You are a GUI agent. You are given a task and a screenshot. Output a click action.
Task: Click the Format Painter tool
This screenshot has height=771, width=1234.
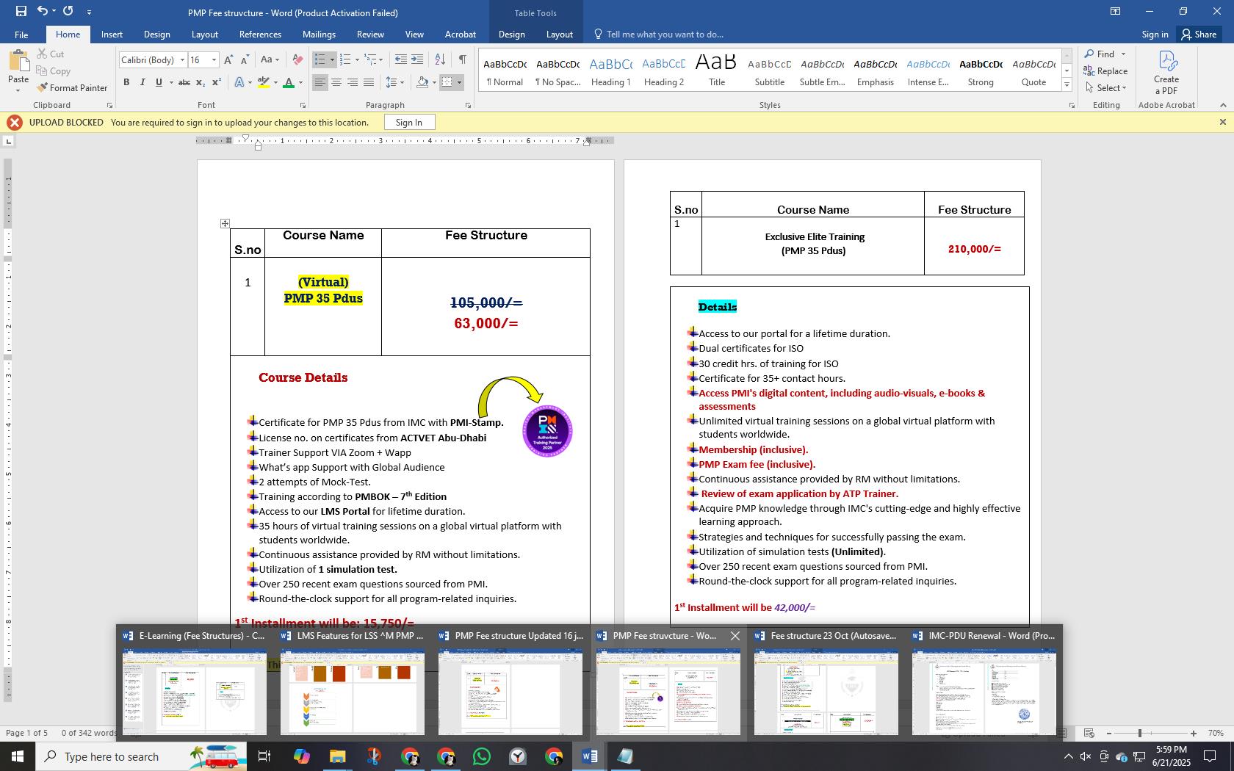point(72,87)
